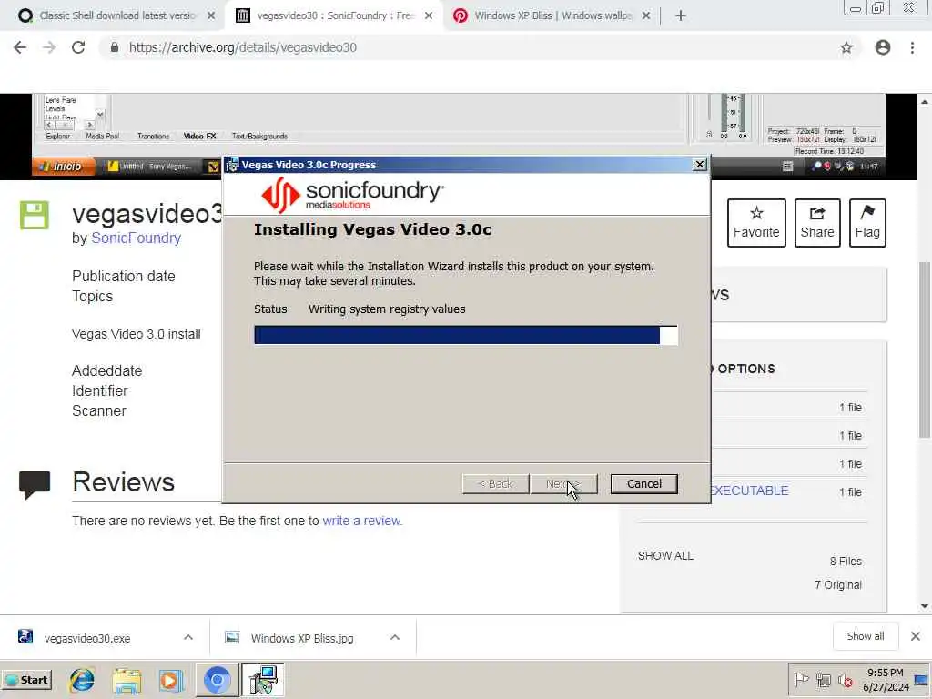Click the page scrollbar up arrow
The width and height of the screenshot is (932, 699).
tap(925, 102)
